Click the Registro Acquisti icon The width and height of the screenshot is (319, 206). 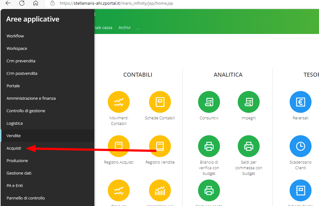click(x=118, y=146)
